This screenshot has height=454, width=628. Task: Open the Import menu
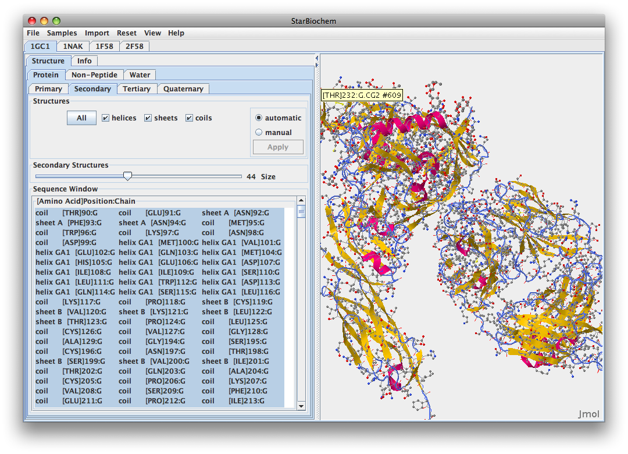point(97,33)
